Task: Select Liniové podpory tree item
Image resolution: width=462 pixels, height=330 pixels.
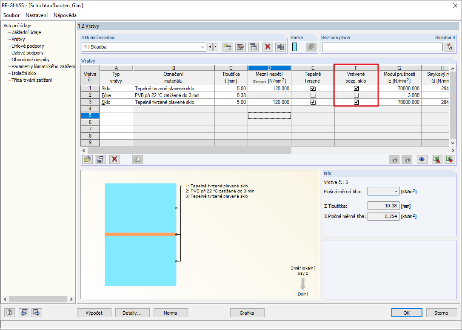Action: 28,46
